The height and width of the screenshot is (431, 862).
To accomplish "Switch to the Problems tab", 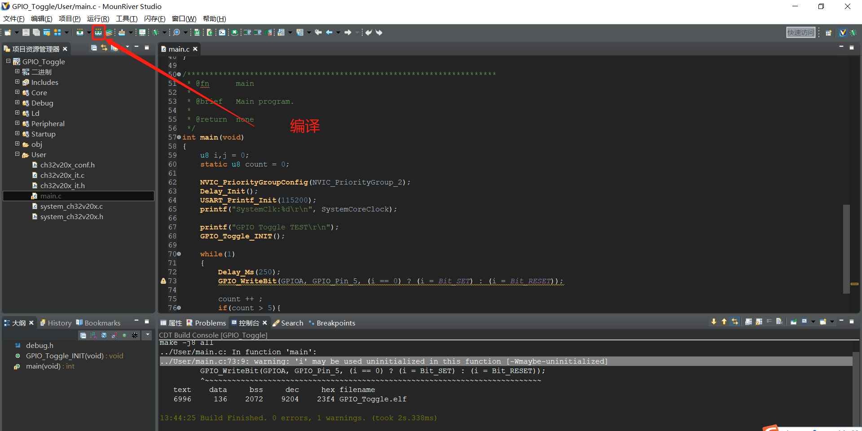I will [206, 323].
